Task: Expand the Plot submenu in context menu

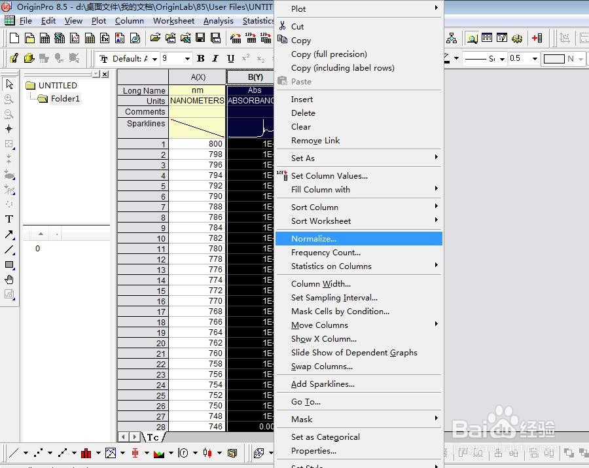Action: pyautogui.click(x=359, y=9)
